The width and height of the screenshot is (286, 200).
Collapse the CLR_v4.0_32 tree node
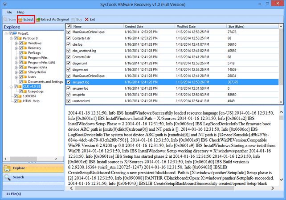click(x=11, y=87)
